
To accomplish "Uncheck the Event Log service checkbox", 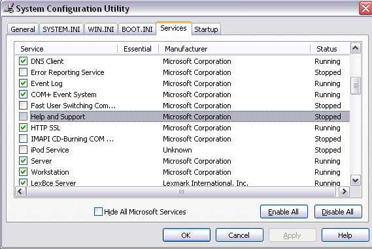I will click(23, 83).
